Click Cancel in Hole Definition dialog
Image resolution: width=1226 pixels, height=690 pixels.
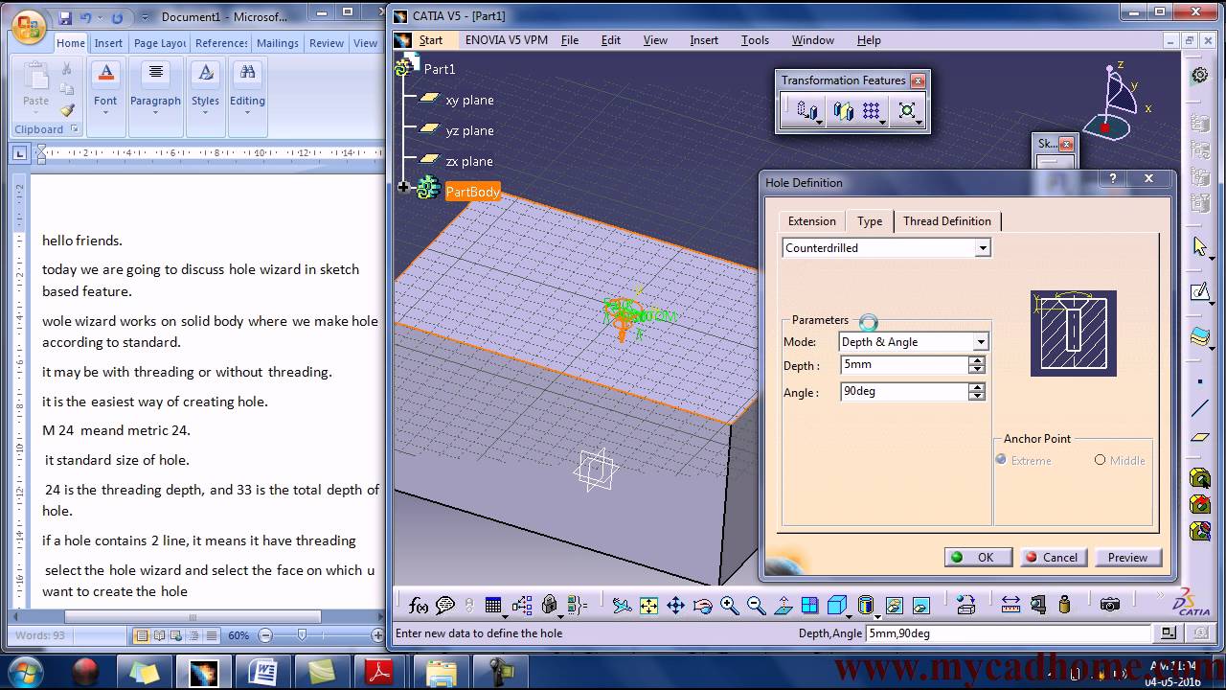point(1052,557)
